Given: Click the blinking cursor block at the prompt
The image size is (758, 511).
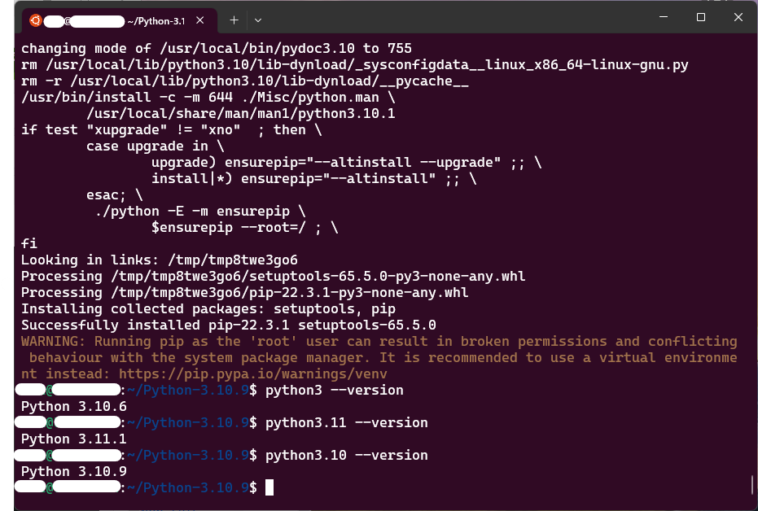Looking at the screenshot, I should point(269,487).
